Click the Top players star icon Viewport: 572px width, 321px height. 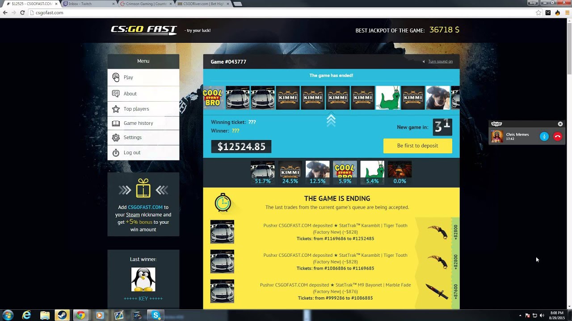point(116,109)
